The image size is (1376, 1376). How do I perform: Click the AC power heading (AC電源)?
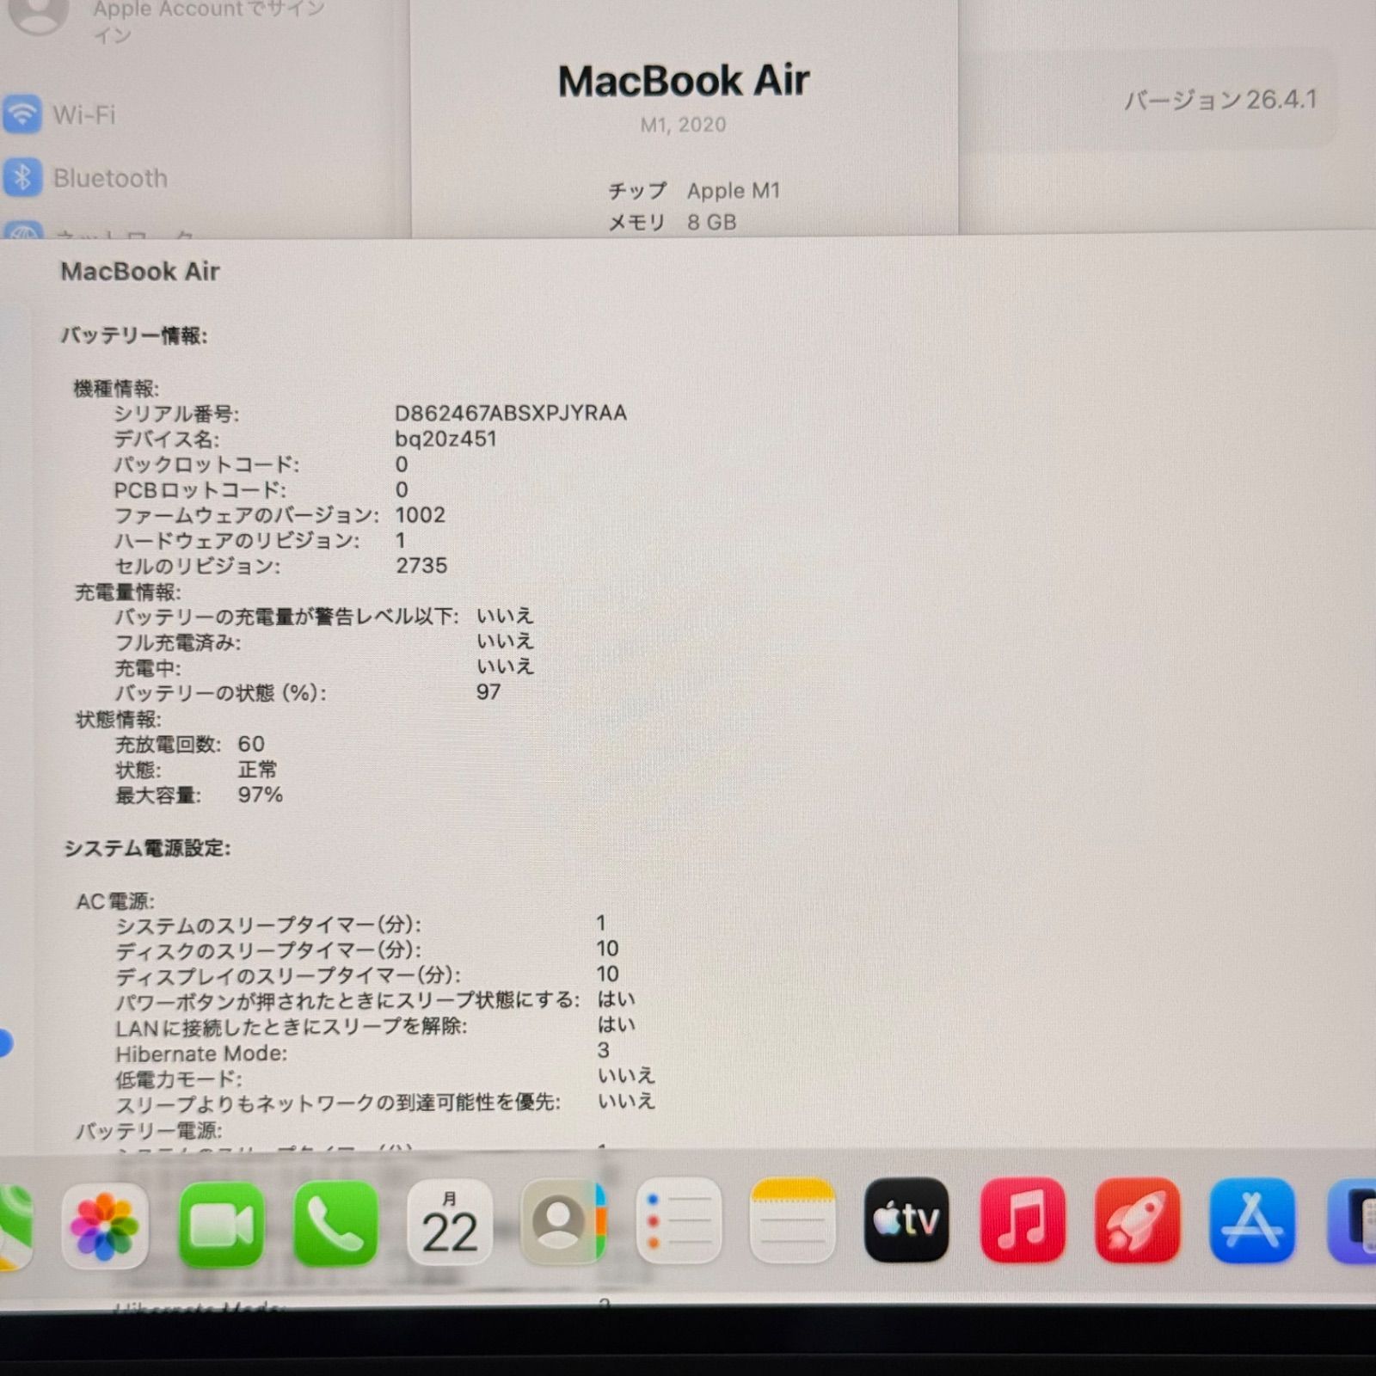pyautogui.click(x=115, y=901)
